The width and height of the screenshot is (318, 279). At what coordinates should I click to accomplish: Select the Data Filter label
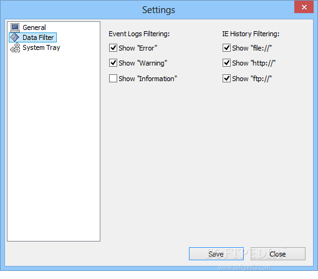[x=38, y=37]
